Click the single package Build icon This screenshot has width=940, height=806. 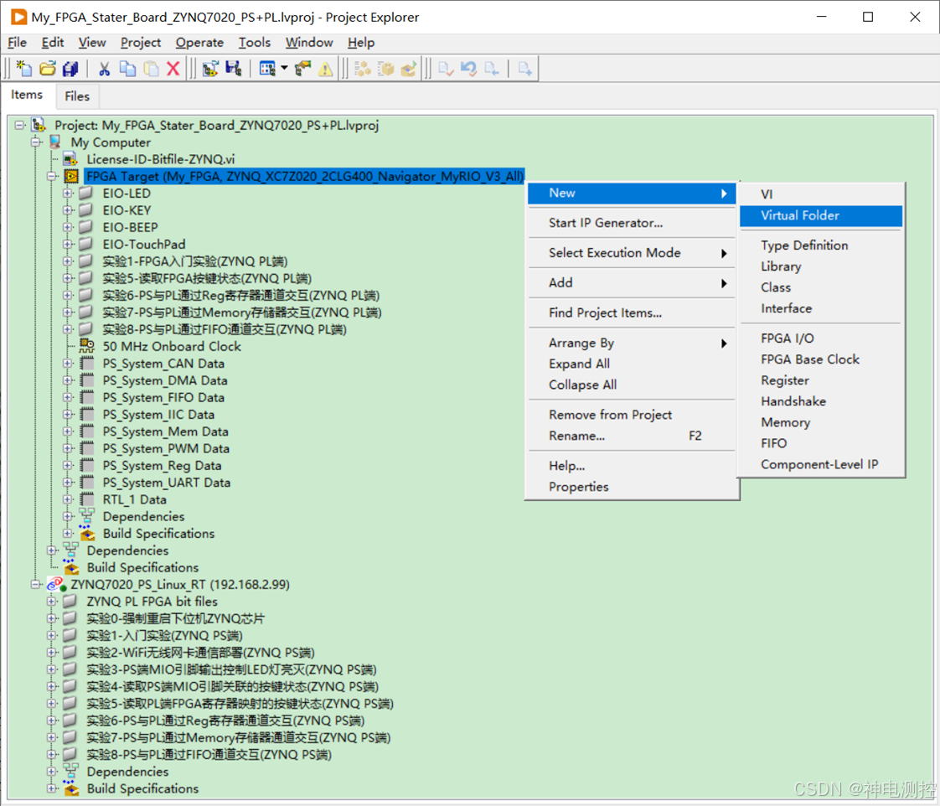[386, 69]
